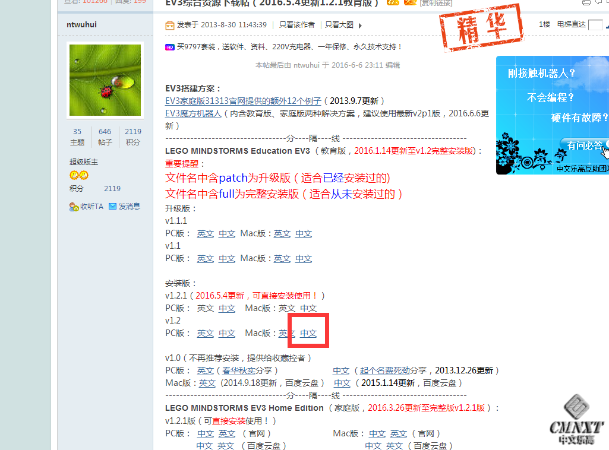This screenshot has height=450, width=609.
Task: Click the post date calendar icon
Action: point(170,25)
